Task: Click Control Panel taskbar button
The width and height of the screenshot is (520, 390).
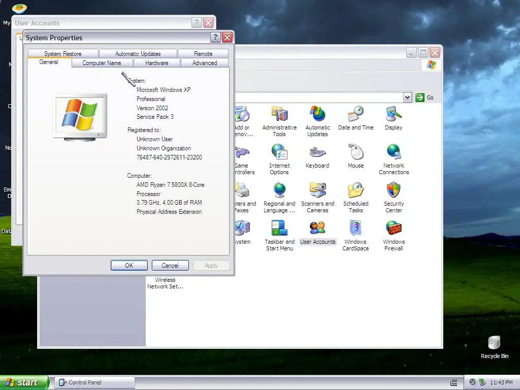Action: click(x=95, y=382)
